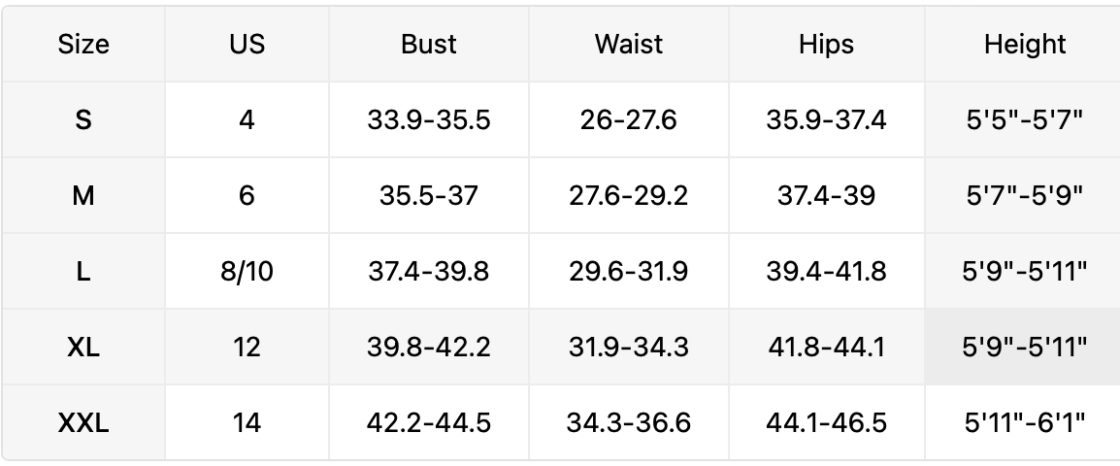Select the M size row label
Image resolution: width=1120 pixels, height=466 pixels.
coord(83,195)
